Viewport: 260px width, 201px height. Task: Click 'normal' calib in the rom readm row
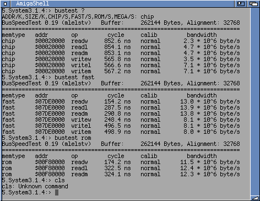150,174
